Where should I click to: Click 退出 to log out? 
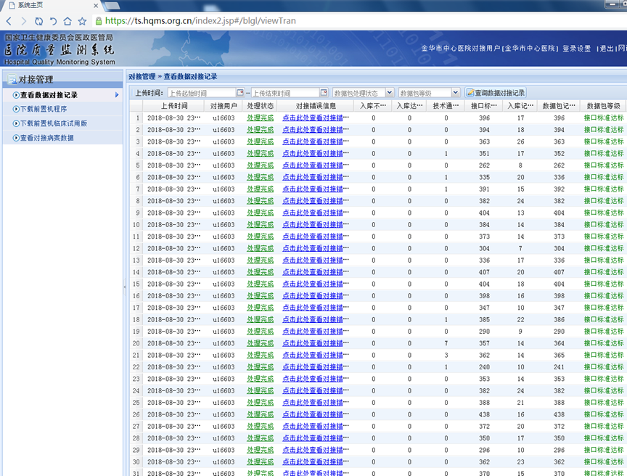click(x=607, y=49)
